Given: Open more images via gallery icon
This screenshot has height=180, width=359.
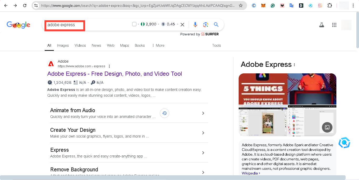Looking at the screenshot, I should coord(327,127).
